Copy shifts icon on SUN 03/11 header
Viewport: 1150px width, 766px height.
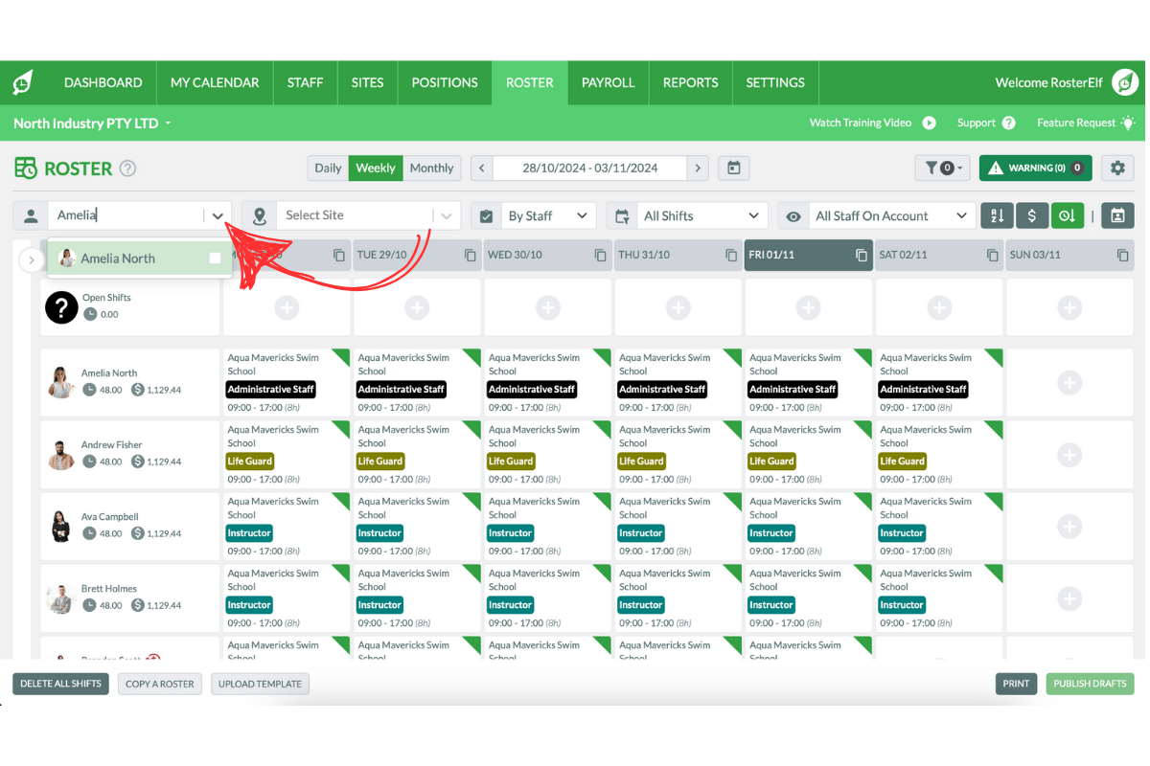[1122, 256]
